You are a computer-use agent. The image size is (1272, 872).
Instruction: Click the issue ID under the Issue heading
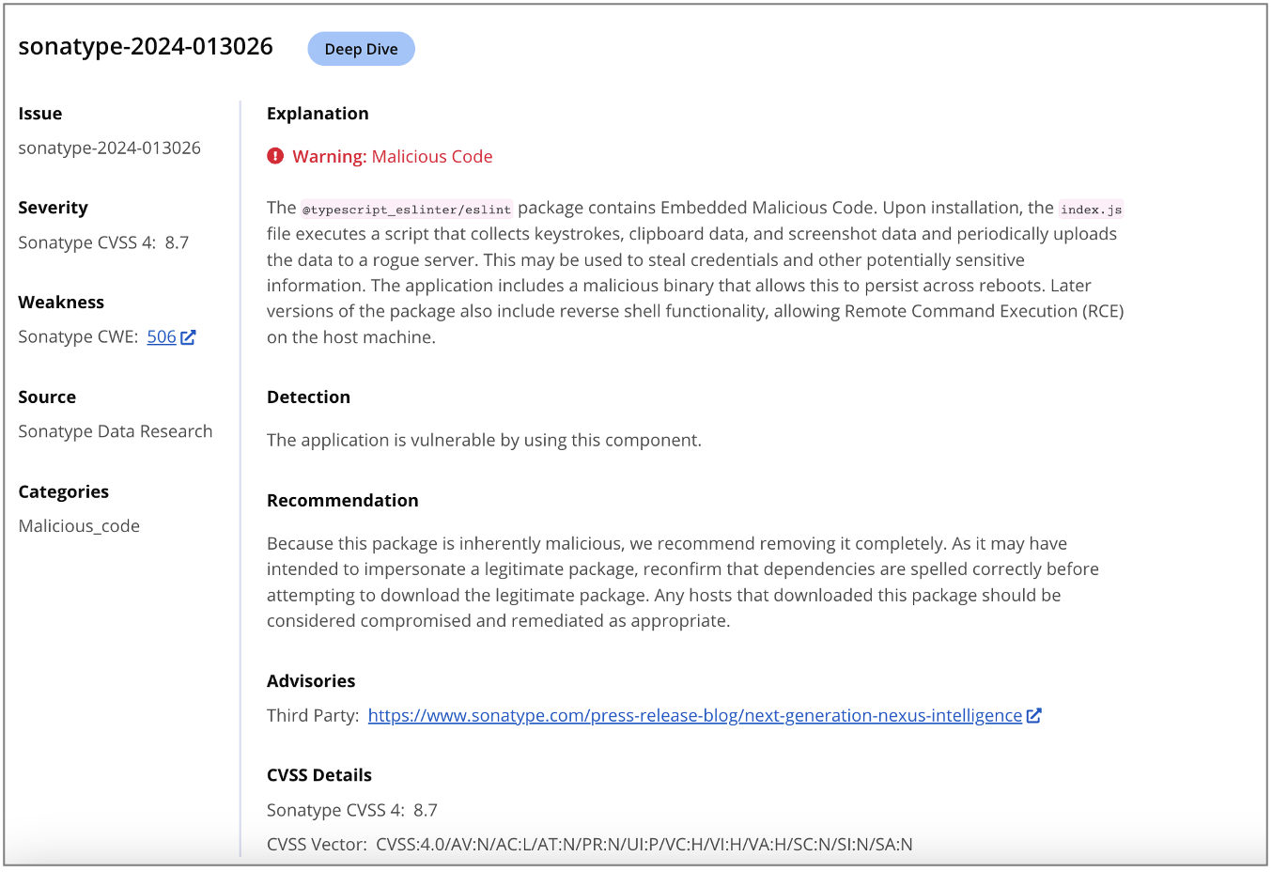pyautogui.click(x=109, y=148)
